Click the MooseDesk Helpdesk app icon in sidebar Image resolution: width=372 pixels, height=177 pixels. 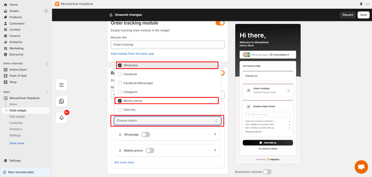coord(5,98)
